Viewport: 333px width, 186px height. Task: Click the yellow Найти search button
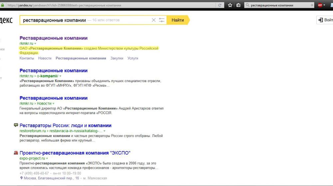[178, 20]
